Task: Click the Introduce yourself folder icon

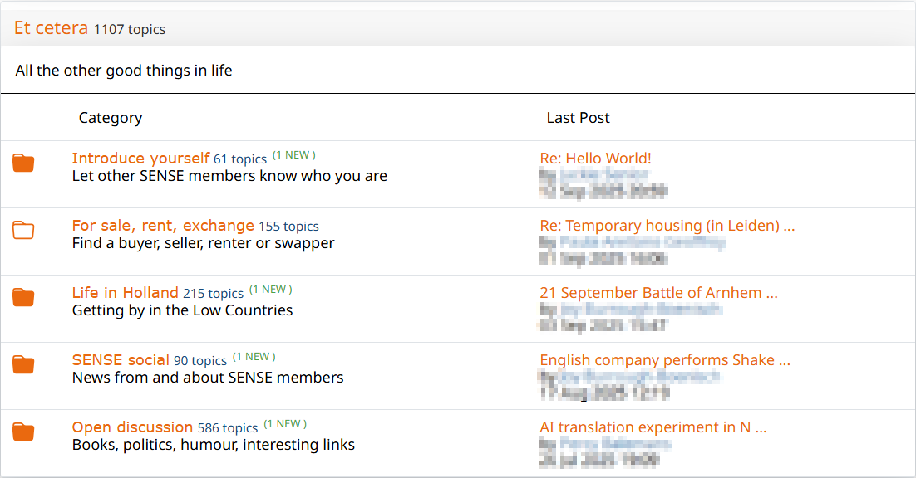Action: coord(23,163)
